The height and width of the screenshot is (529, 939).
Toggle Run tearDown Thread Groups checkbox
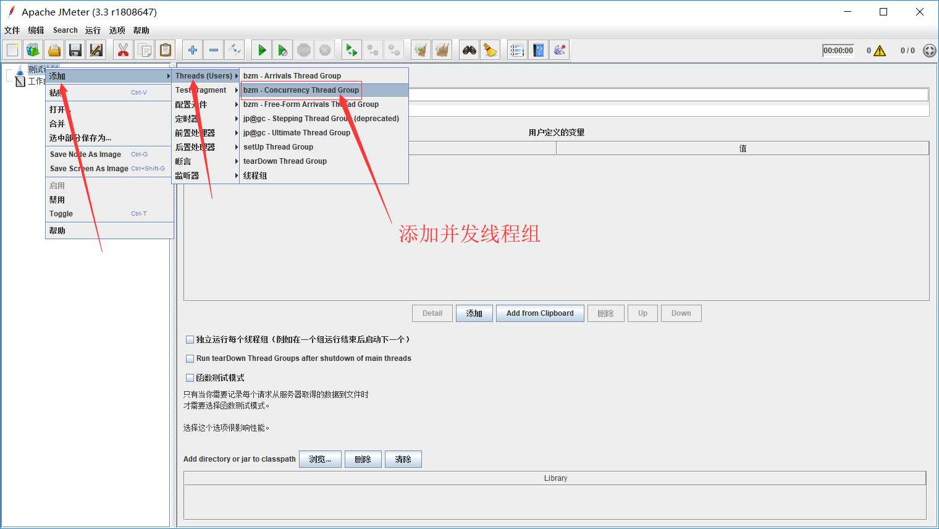tap(190, 358)
